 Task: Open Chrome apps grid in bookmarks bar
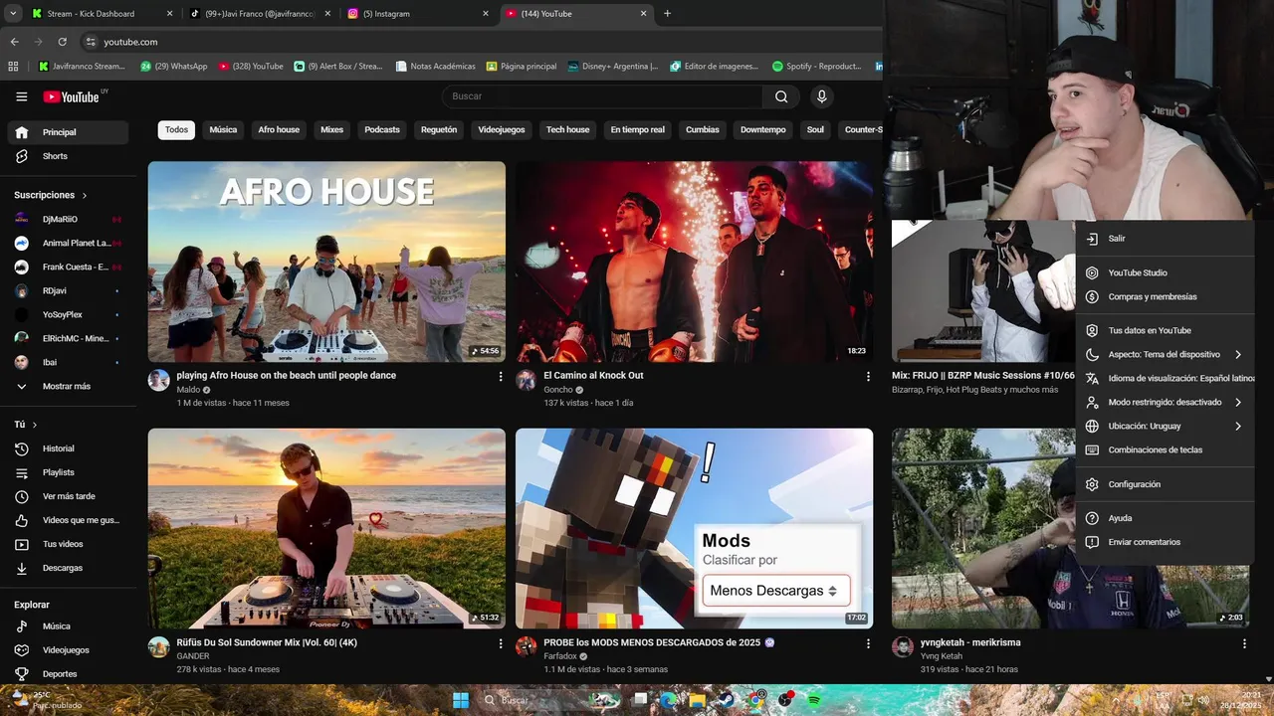click(x=13, y=67)
